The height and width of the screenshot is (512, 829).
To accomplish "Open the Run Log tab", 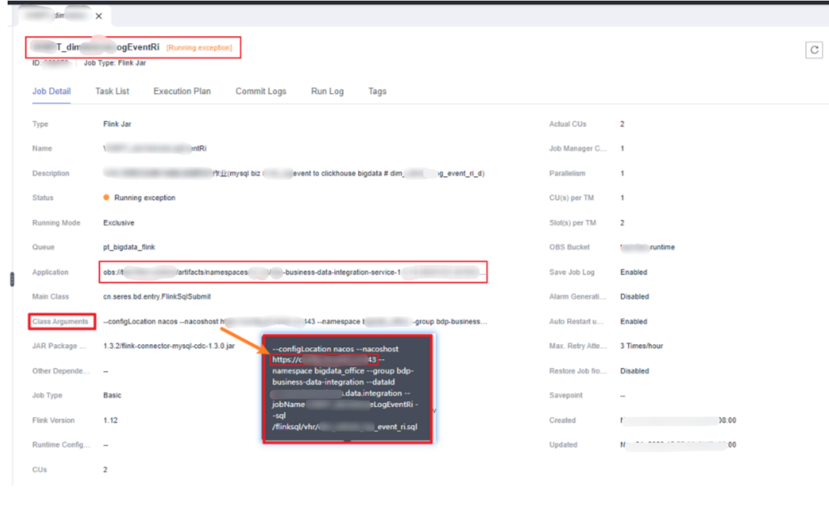I will click(x=327, y=91).
